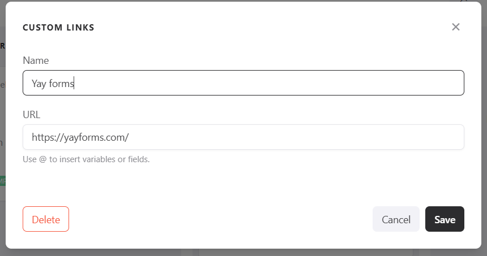Image resolution: width=487 pixels, height=256 pixels.
Task: Focus the URL input field
Action: pos(244,137)
